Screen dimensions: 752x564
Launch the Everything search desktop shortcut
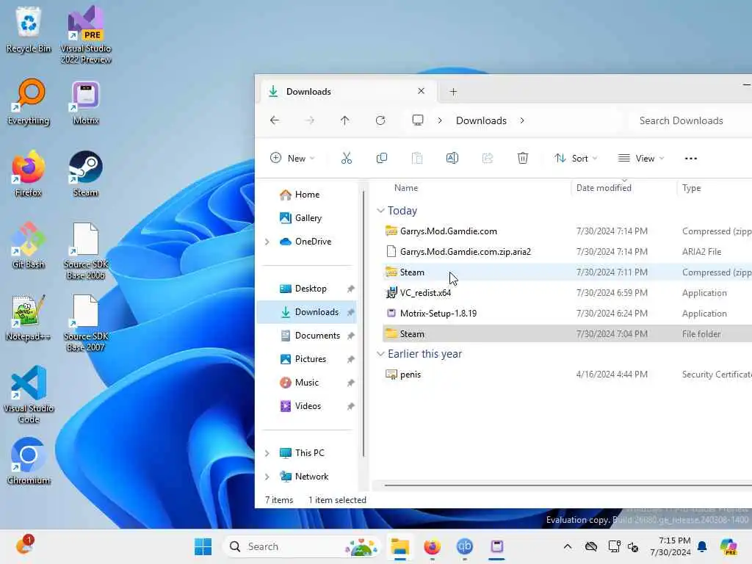pos(29,102)
